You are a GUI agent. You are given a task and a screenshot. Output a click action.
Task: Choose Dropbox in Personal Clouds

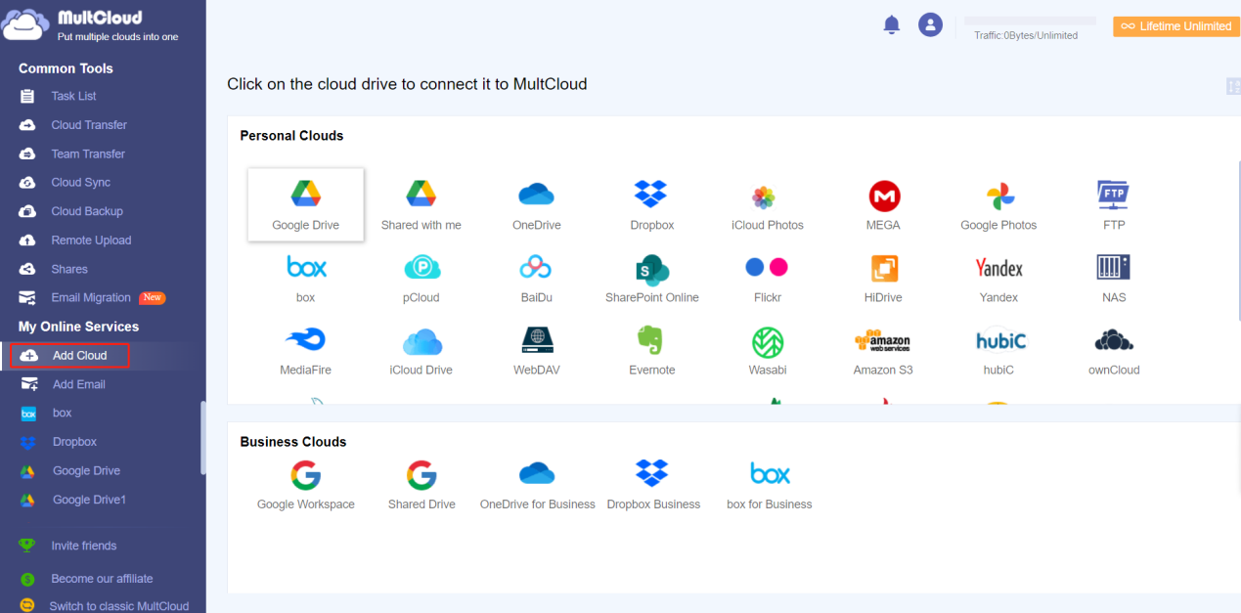652,204
